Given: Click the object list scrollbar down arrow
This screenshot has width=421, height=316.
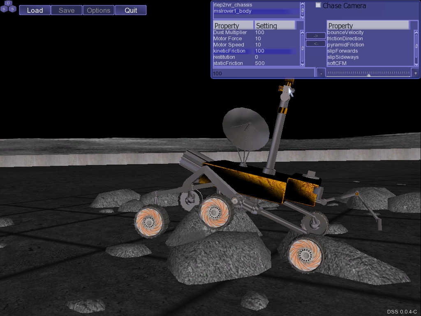Looking at the screenshot, I should pyautogui.click(x=302, y=16).
